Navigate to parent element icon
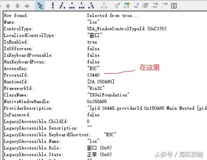This screenshot has height=160, width=207. [53, 6]
